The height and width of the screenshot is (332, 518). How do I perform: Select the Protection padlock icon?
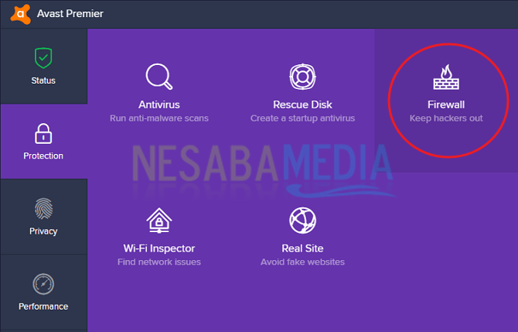pyautogui.click(x=43, y=134)
